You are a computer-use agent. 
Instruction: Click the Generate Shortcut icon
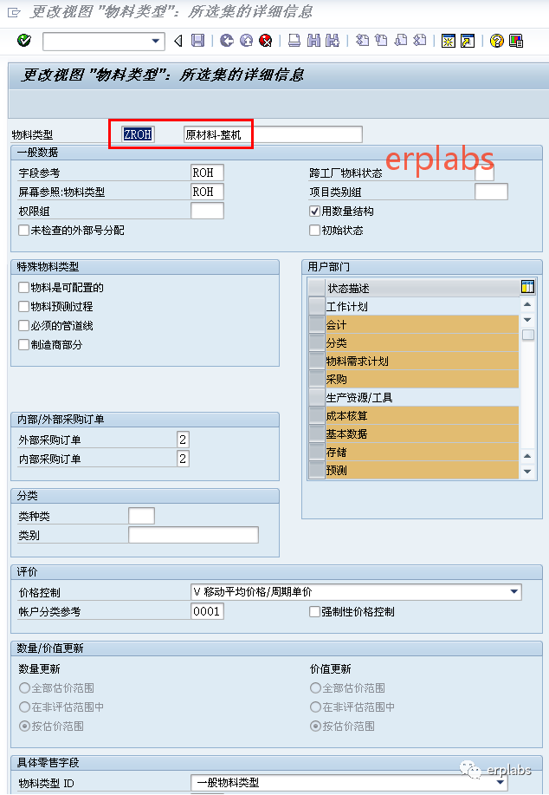tap(468, 41)
